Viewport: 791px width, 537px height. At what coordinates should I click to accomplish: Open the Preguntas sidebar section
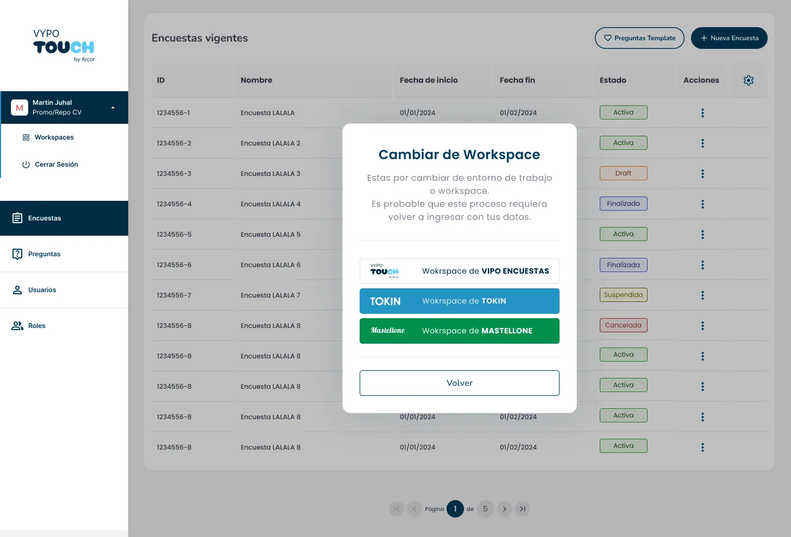(64, 254)
